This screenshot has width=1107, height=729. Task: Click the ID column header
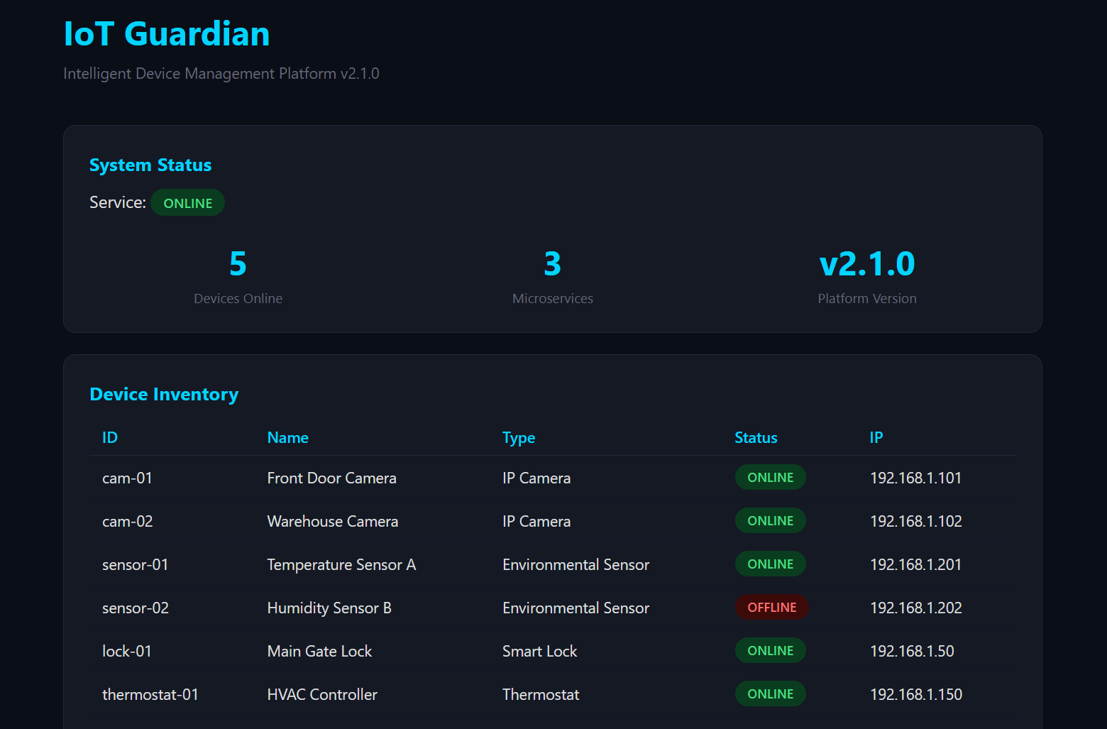point(110,438)
